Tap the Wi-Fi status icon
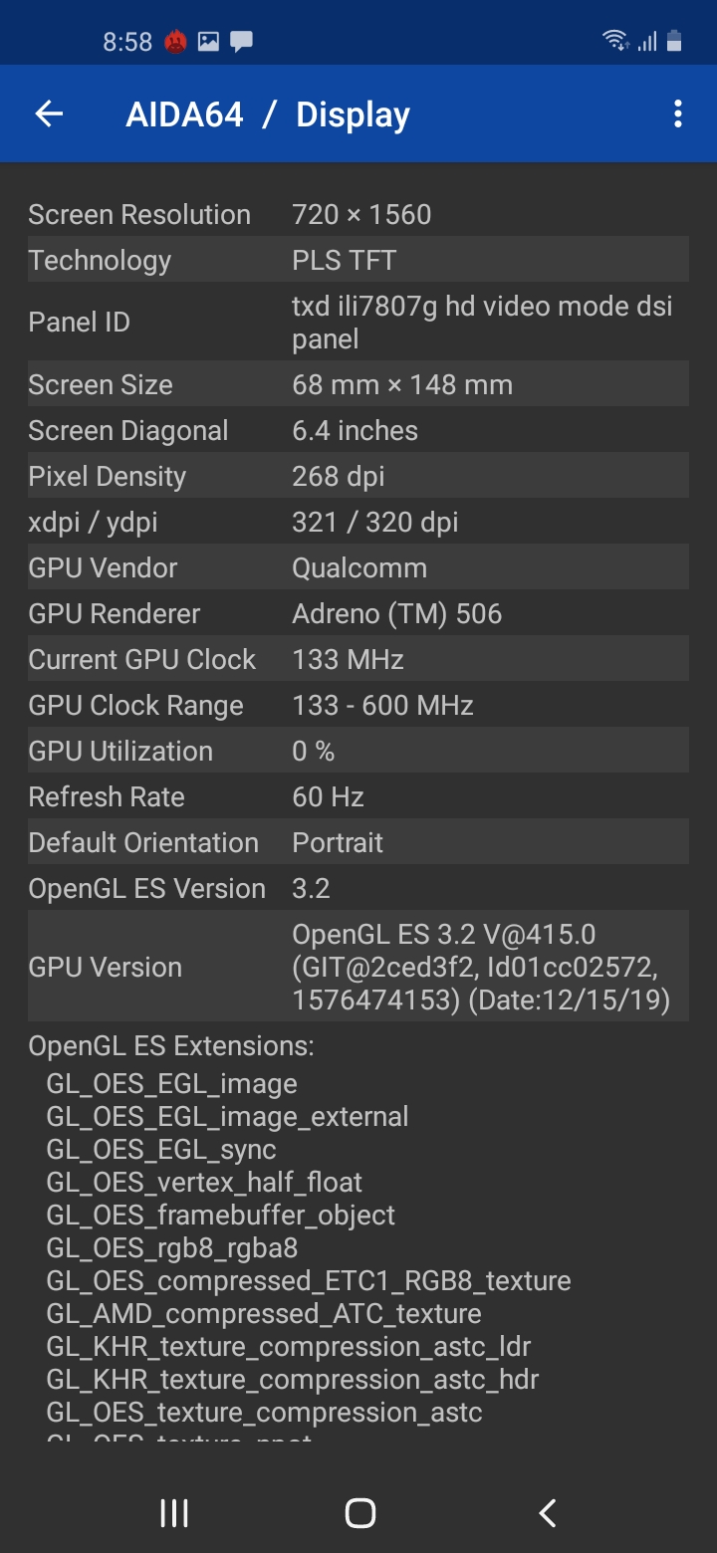The image size is (717, 1553). pyautogui.click(x=614, y=41)
